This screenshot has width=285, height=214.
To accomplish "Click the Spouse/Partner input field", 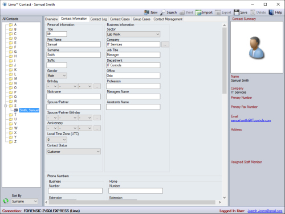I will (74, 107).
